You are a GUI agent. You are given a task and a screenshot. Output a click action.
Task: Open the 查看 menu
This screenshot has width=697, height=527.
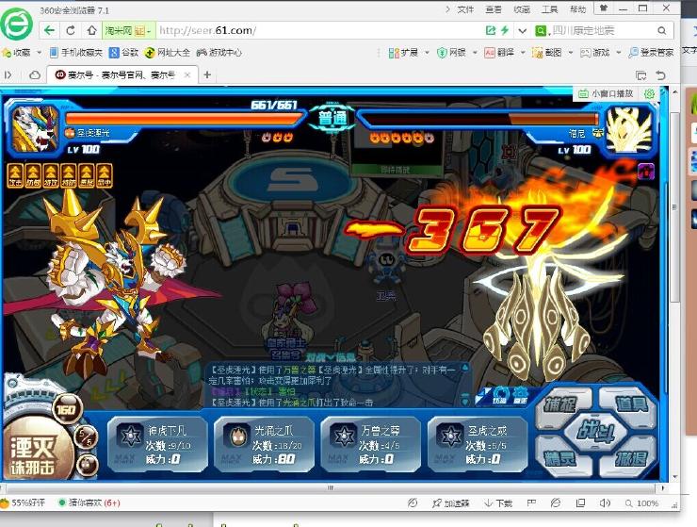(x=494, y=8)
